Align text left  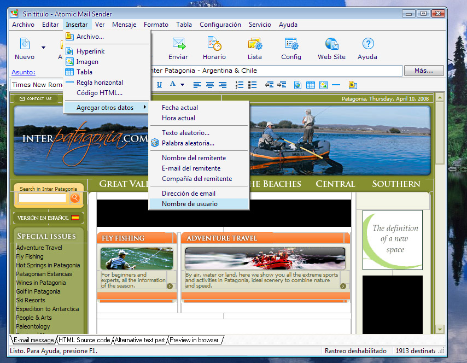tap(197, 85)
